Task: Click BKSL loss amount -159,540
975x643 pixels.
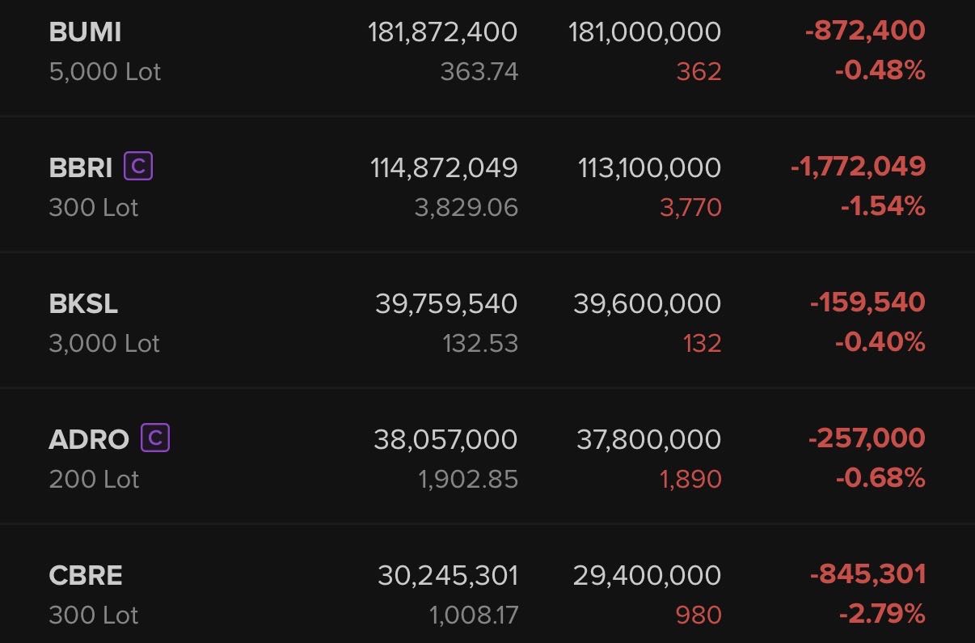Action: 867,302
